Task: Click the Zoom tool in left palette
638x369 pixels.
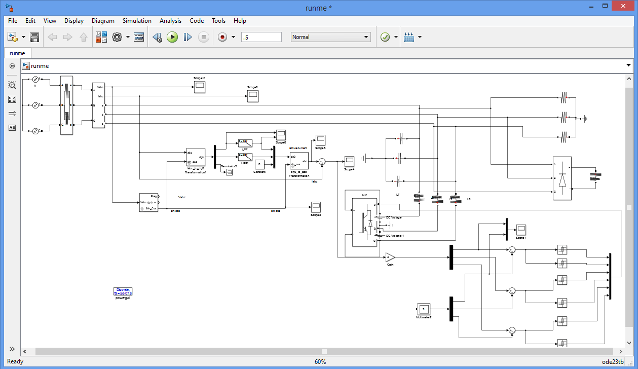Action: 12,85
